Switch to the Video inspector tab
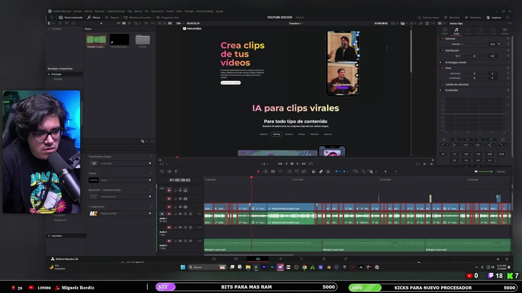The image size is (522, 293). tap(445, 31)
